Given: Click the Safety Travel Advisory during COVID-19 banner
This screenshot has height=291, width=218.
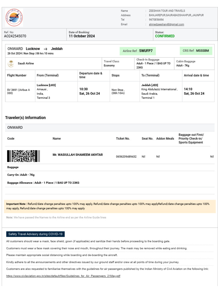Looking at the screenshot, I should point(35,234).
